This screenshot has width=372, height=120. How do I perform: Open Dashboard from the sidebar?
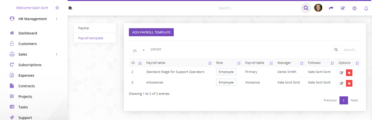pos(28,33)
